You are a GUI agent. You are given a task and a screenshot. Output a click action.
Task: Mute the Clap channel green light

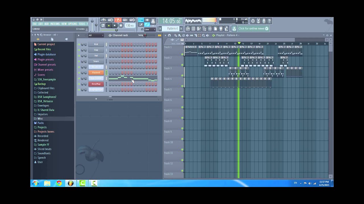pos(79,50)
